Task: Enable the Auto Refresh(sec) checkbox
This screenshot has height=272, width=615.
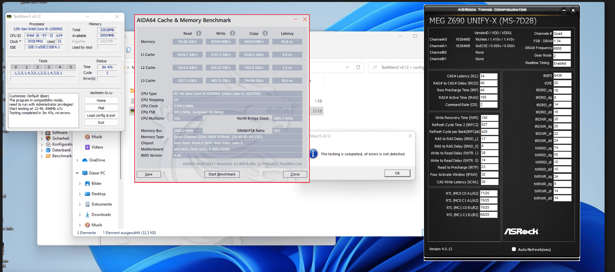Action: click(514, 249)
